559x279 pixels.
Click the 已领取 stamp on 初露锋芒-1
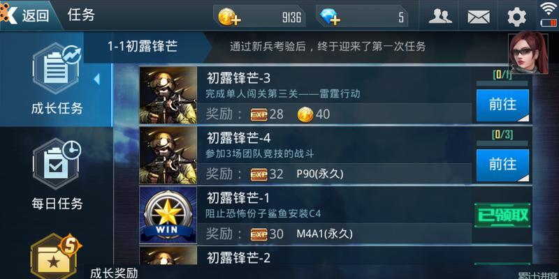point(502,216)
